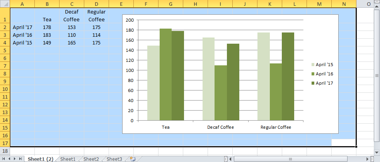
Task: Select row 18 header
Action: tap(5, 151)
